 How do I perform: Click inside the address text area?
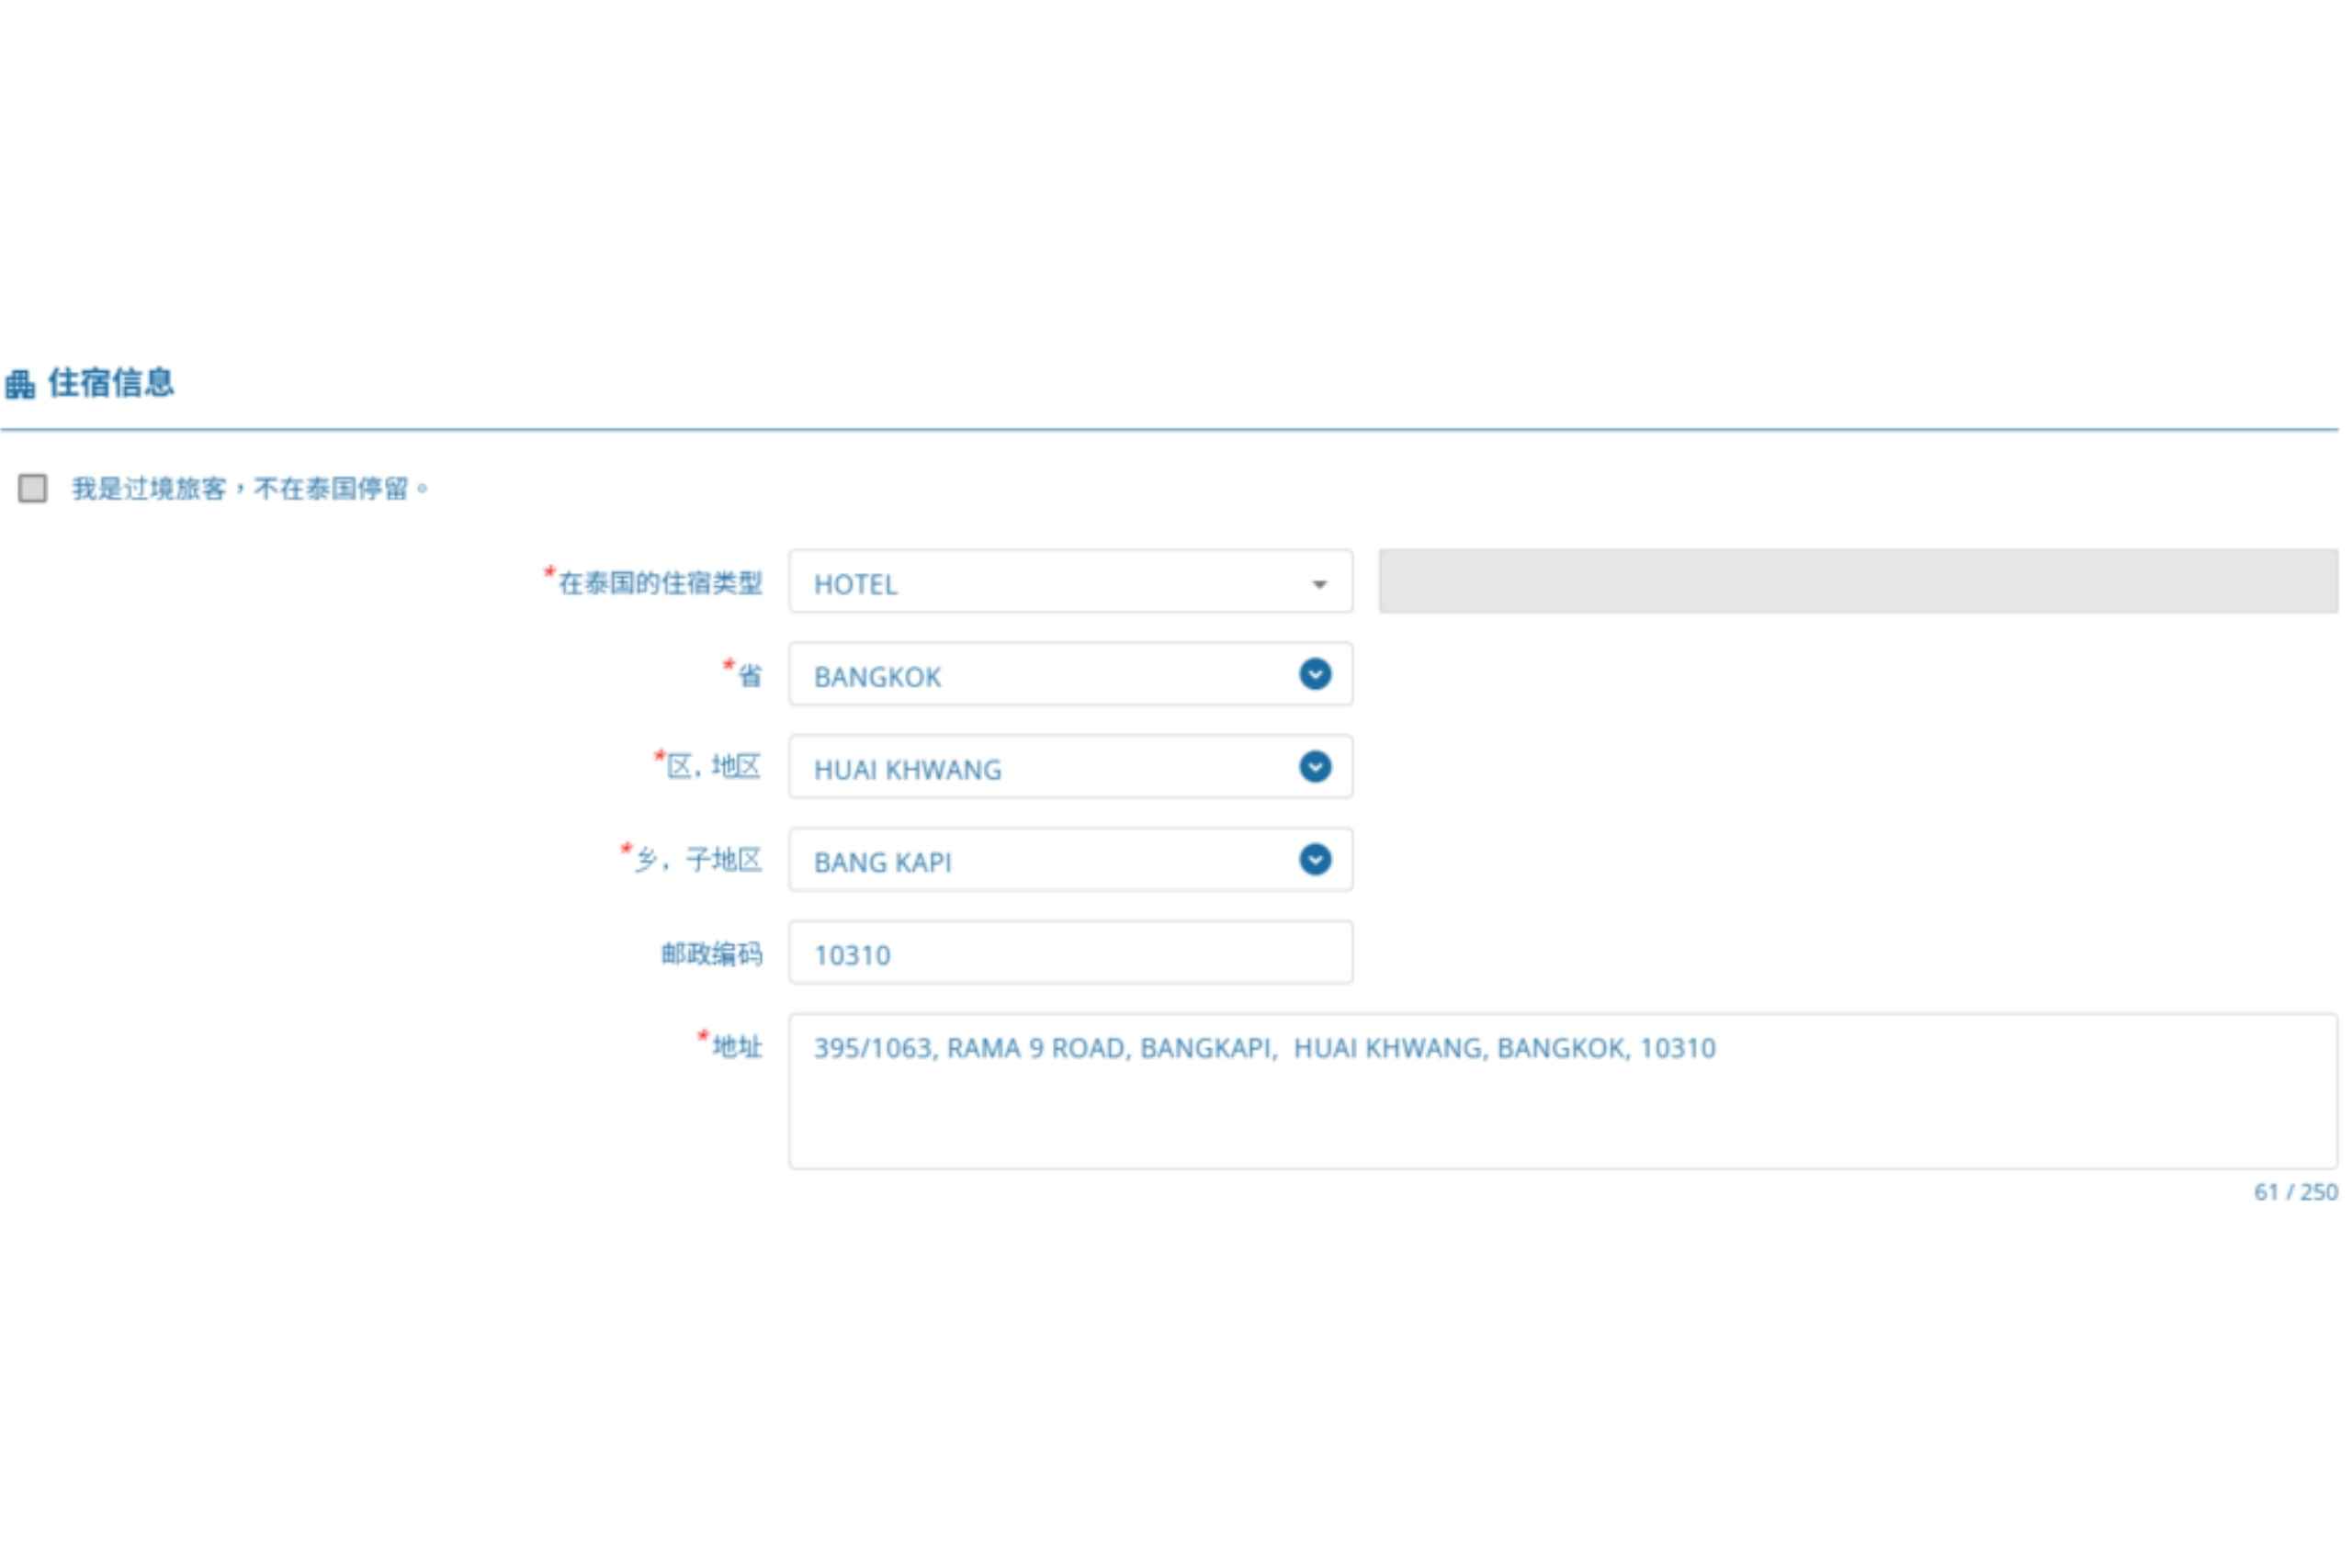(x=1563, y=1091)
